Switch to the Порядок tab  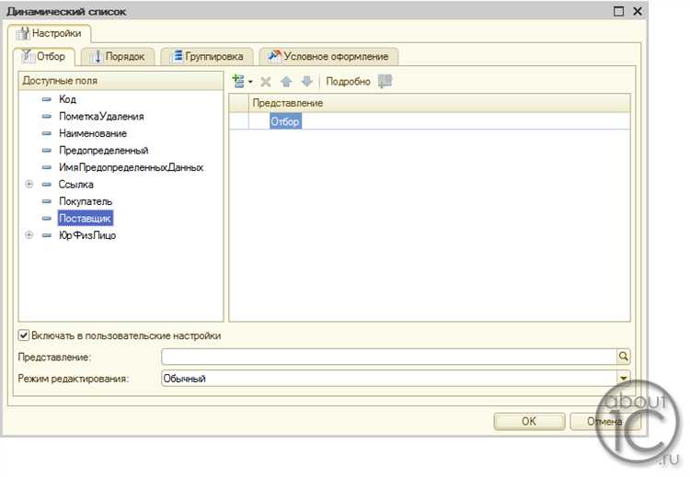[x=119, y=56]
